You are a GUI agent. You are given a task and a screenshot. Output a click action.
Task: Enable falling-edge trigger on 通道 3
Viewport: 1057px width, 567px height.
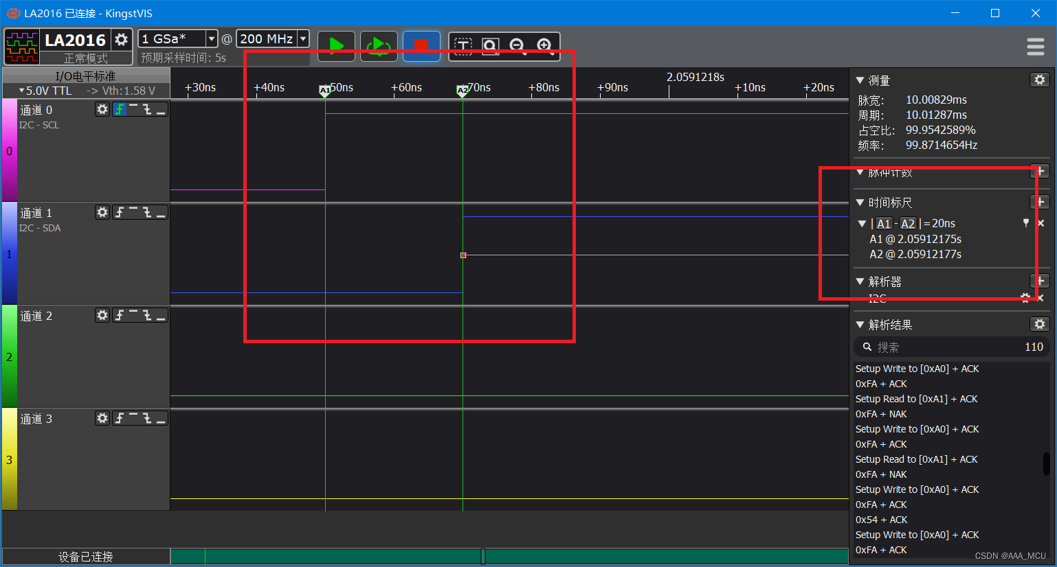(x=147, y=418)
